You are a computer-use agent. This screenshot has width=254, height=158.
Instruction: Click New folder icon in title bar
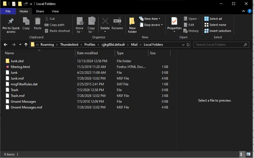[x=20, y=4]
